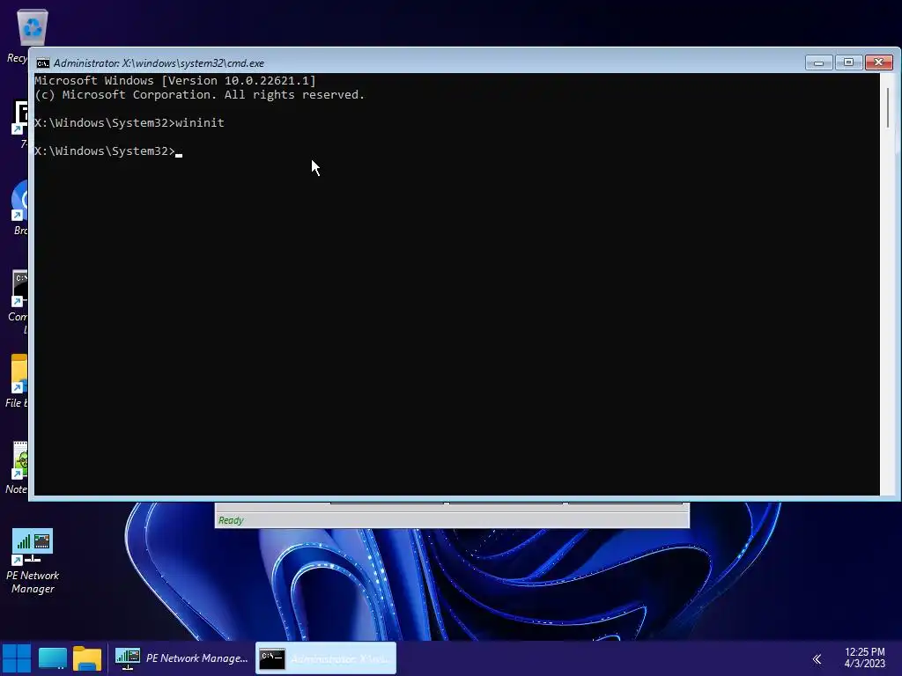Click the 'Ready' status bar text
The width and height of the screenshot is (902, 676).
(231, 520)
